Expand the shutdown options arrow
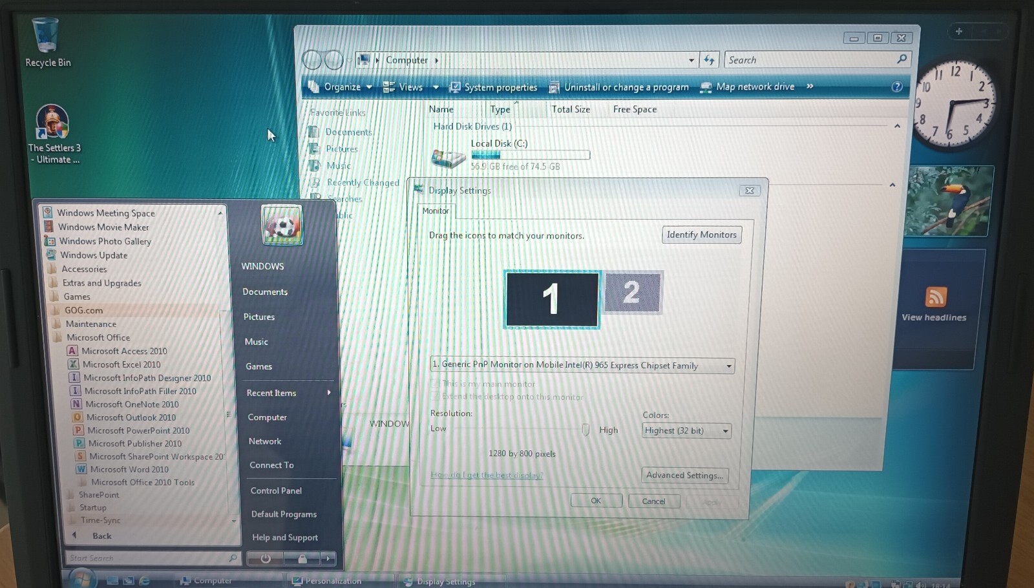 [x=328, y=559]
